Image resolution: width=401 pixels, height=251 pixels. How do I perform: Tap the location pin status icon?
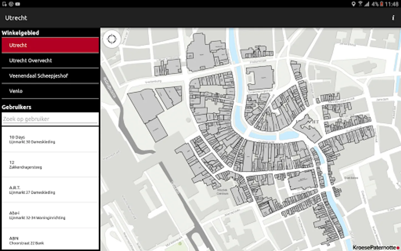[x=353, y=4]
